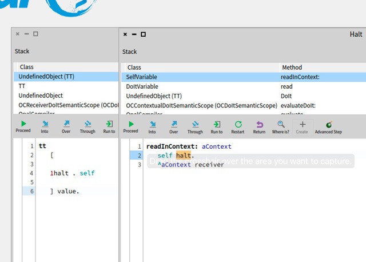Open the Where is? search tool
This screenshot has height=262, width=366.
(x=281, y=127)
